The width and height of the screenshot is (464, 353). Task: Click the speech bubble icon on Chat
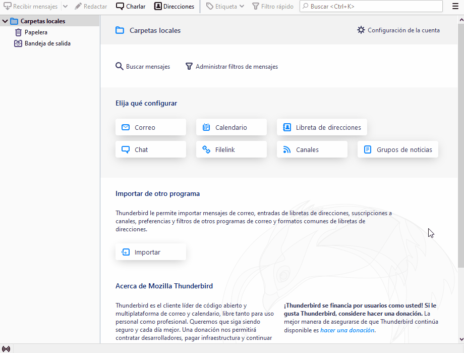pos(126,149)
